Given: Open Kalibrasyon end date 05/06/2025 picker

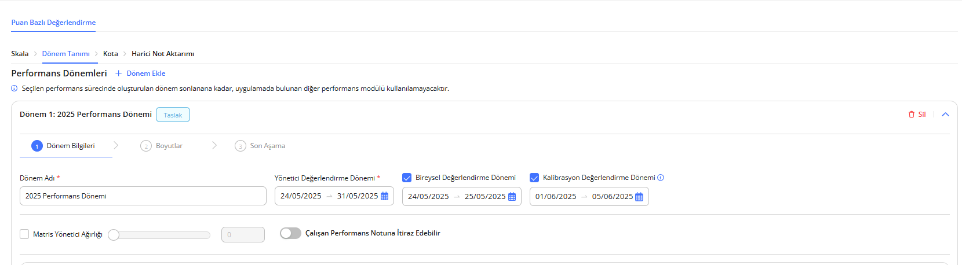Looking at the screenshot, I should coord(612,197).
